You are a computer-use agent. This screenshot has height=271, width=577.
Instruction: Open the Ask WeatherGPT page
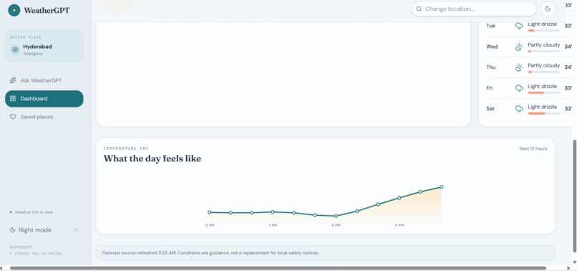(x=44, y=80)
